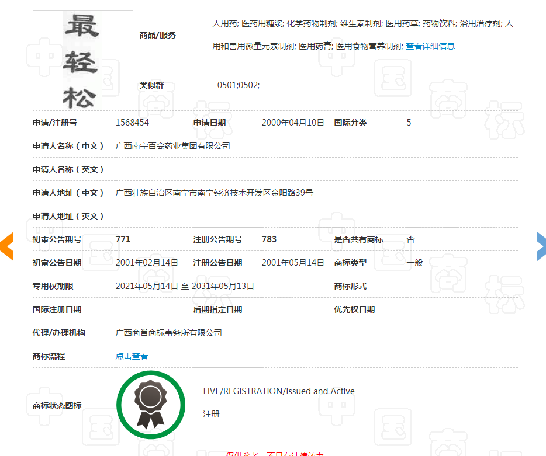Image resolution: width=546 pixels, height=456 pixels.
Task: Select the 注册 status text
Action: [212, 415]
